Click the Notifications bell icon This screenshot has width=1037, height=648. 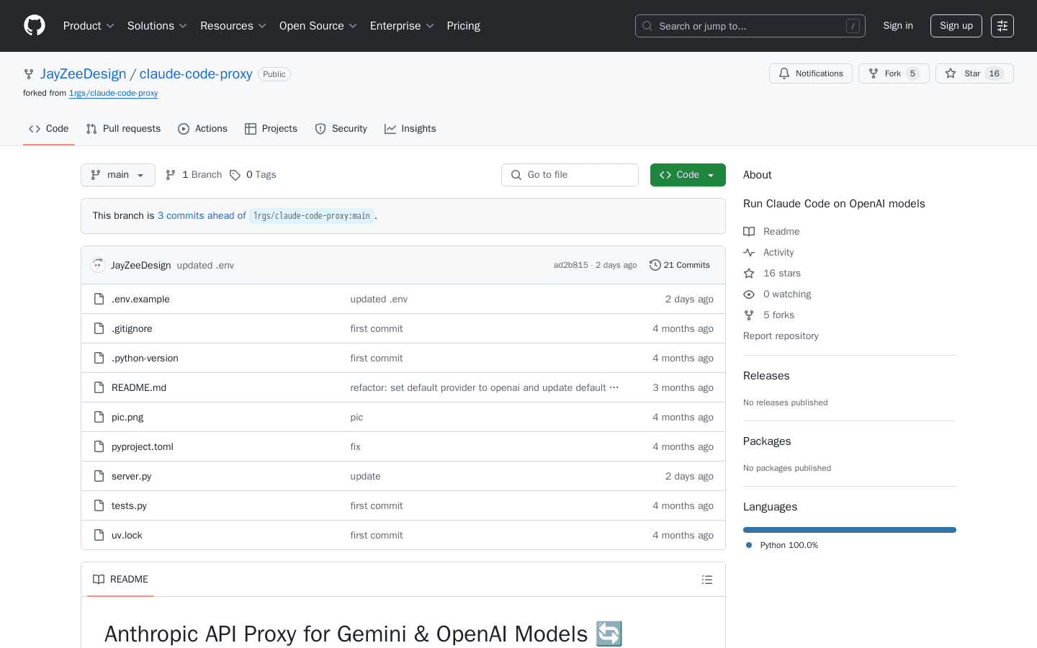click(x=784, y=73)
